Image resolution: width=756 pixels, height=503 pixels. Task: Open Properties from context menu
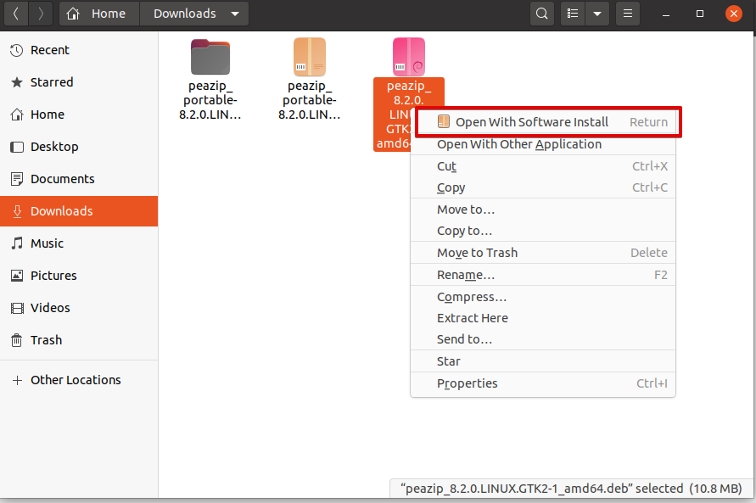tap(543, 383)
